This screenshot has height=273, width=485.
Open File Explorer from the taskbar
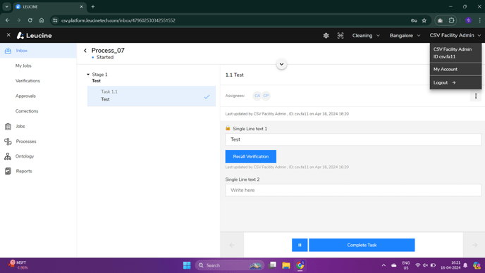286,265
